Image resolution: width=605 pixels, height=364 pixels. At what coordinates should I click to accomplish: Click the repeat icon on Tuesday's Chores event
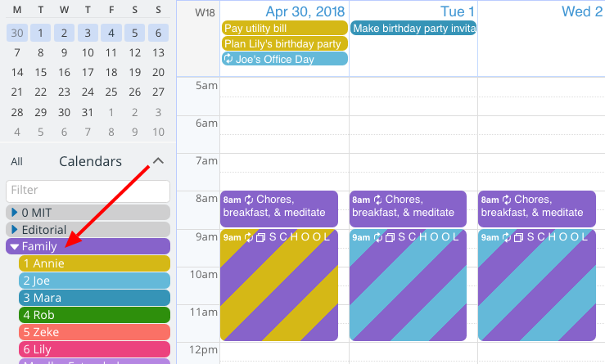point(378,200)
